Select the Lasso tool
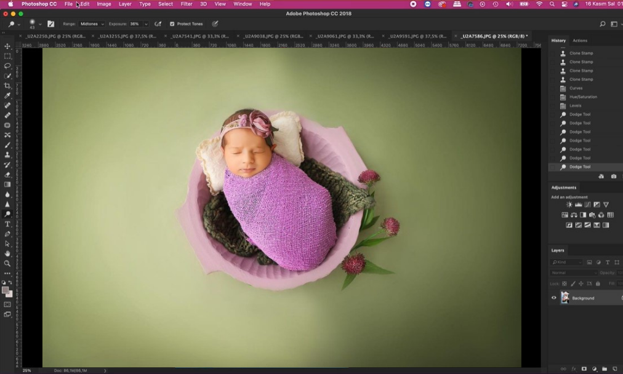 (7, 66)
